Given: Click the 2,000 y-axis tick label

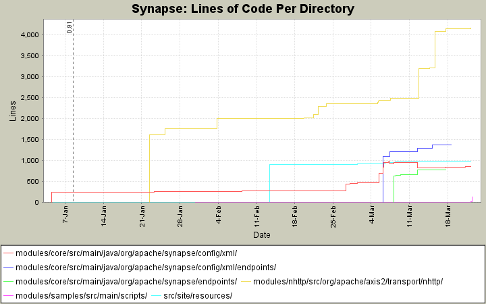Looking at the screenshot, I should pyautogui.click(x=30, y=118).
